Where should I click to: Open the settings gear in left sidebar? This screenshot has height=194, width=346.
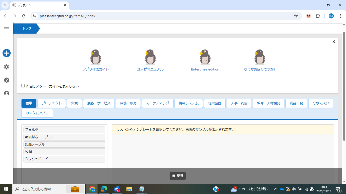[7, 67]
